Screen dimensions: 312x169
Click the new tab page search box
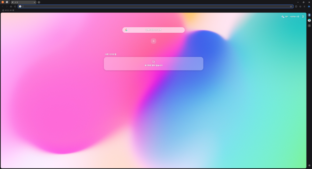pos(154,30)
